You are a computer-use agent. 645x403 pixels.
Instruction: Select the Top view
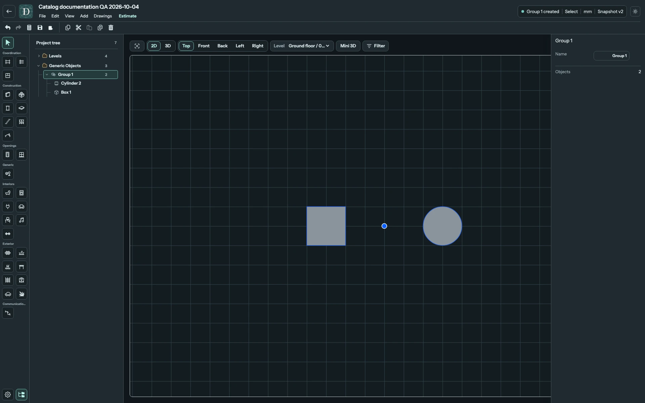pyautogui.click(x=186, y=46)
